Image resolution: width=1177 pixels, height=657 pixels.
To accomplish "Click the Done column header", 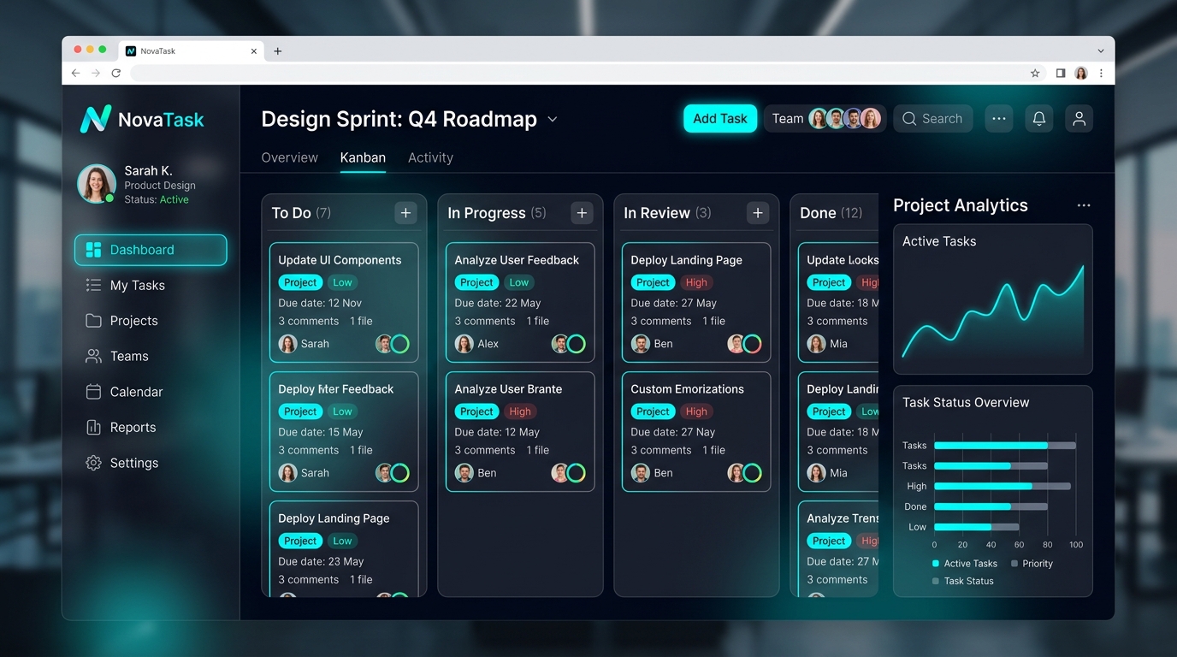I will click(x=831, y=213).
